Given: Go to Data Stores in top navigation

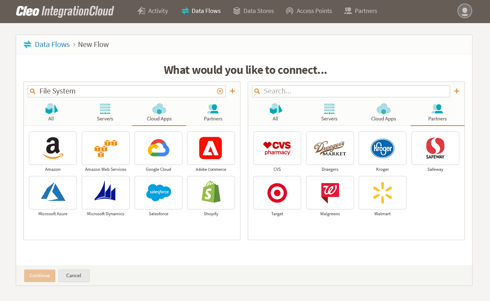Looking at the screenshot, I should [253, 11].
